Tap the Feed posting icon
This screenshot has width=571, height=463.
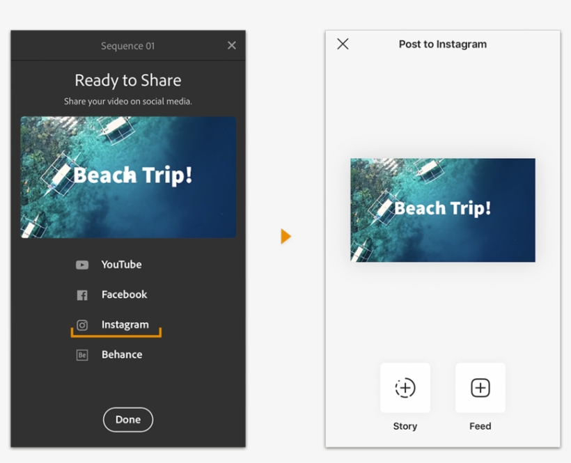pyautogui.click(x=479, y=388)
